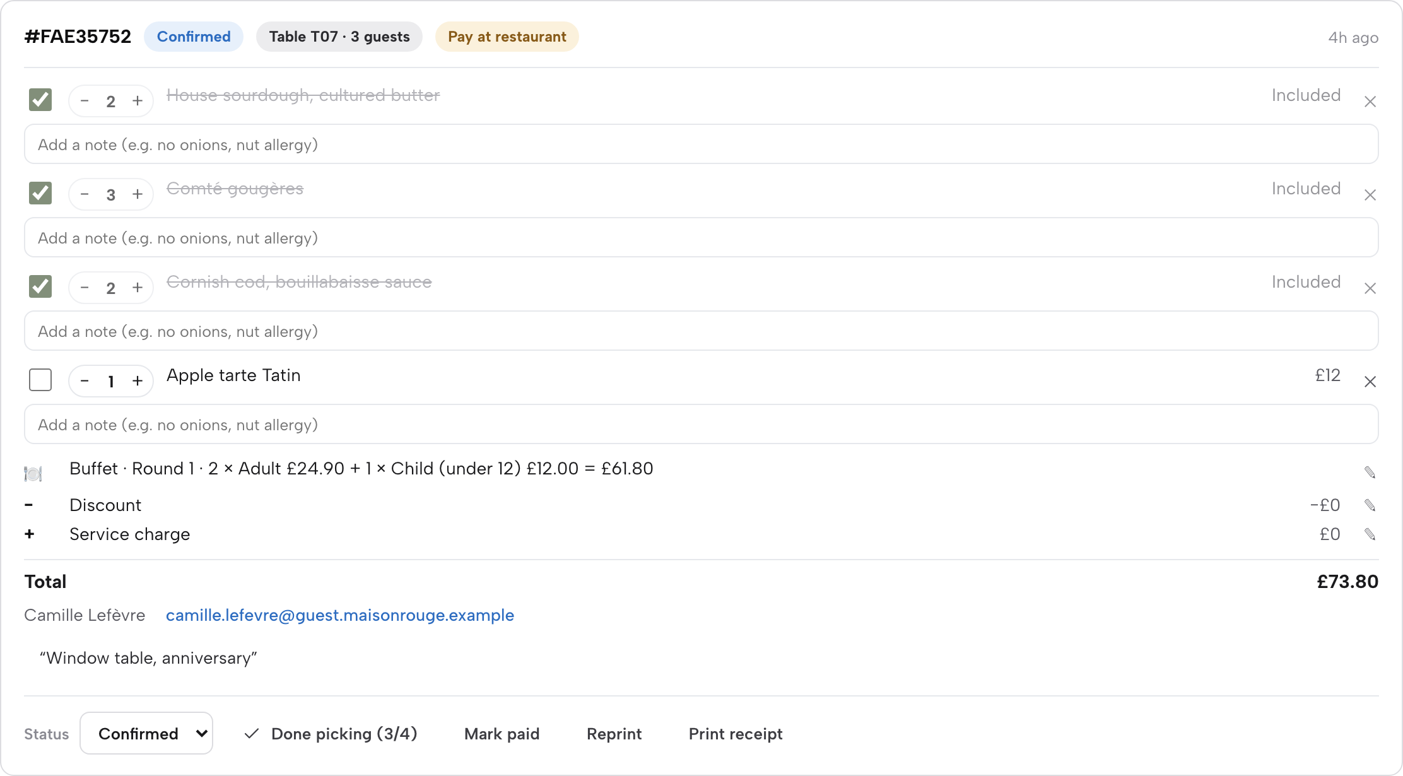Decrease Cornish cod quantity
The height and width of the screenshot is (776, 1403).
(x=85, y=288)
